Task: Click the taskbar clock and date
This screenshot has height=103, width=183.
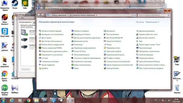Action: [176, 100]
